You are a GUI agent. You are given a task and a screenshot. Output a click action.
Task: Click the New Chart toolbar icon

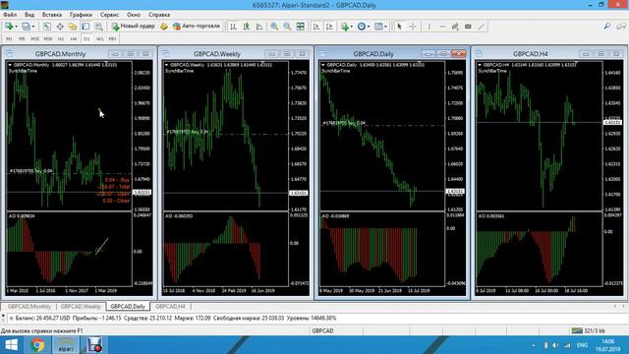click(8, 27)
